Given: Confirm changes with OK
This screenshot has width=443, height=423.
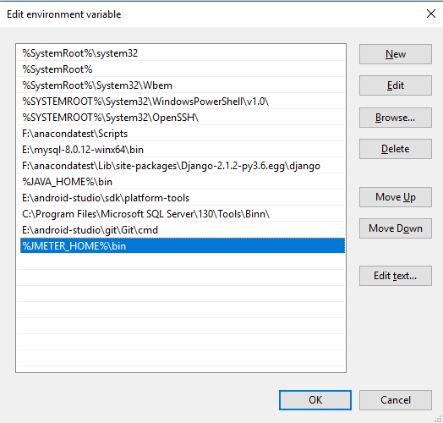Looking at the screenshot, I should [315, 400].
